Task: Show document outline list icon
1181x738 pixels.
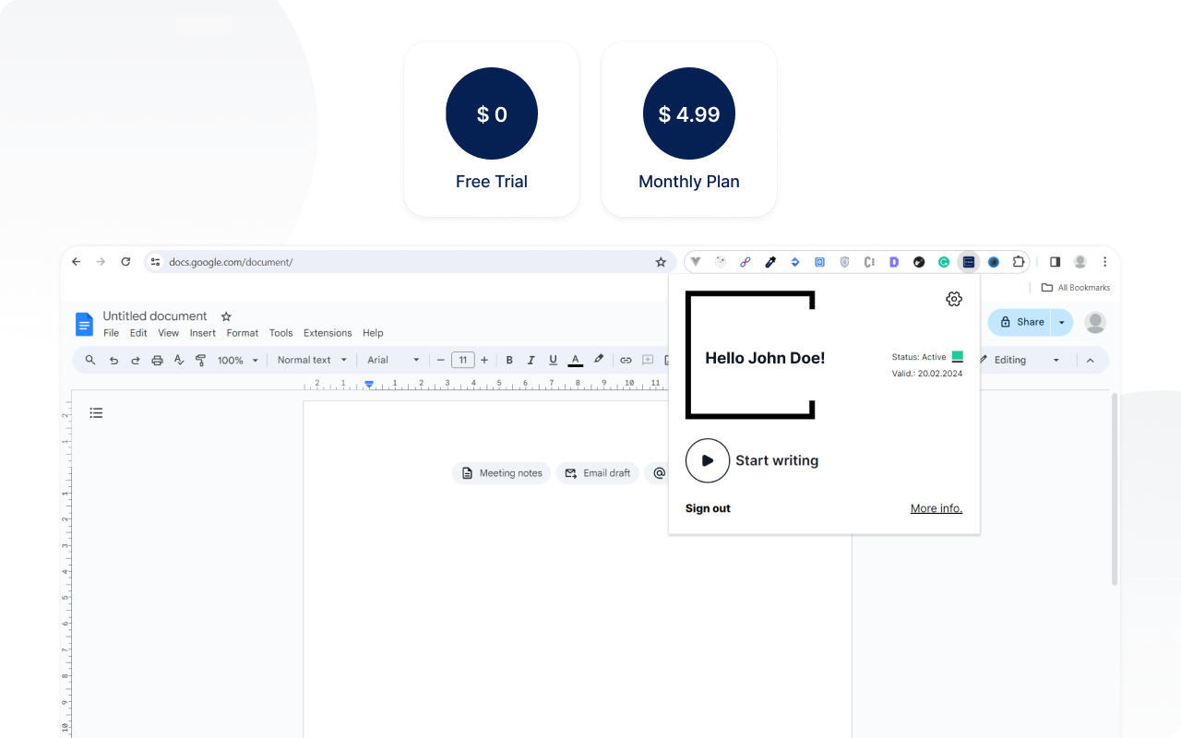Action: (x=96, y=412)
